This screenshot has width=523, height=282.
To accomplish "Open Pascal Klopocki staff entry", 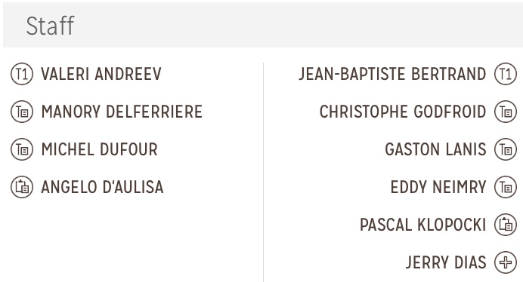I will (423, 225).
